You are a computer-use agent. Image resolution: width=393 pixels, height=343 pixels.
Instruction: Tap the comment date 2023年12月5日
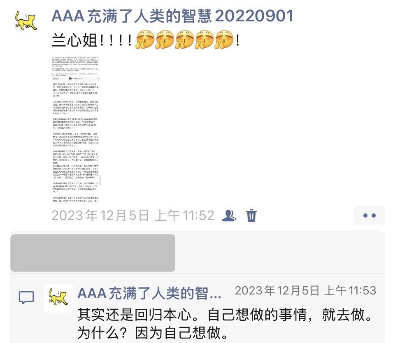277,291
